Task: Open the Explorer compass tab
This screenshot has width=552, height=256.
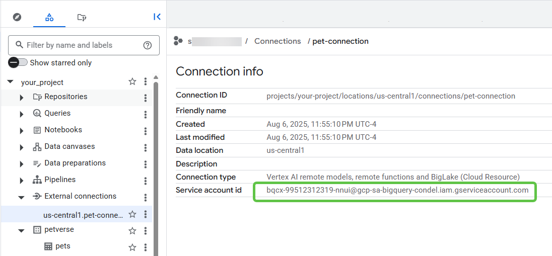Action: tap(17, 17)
